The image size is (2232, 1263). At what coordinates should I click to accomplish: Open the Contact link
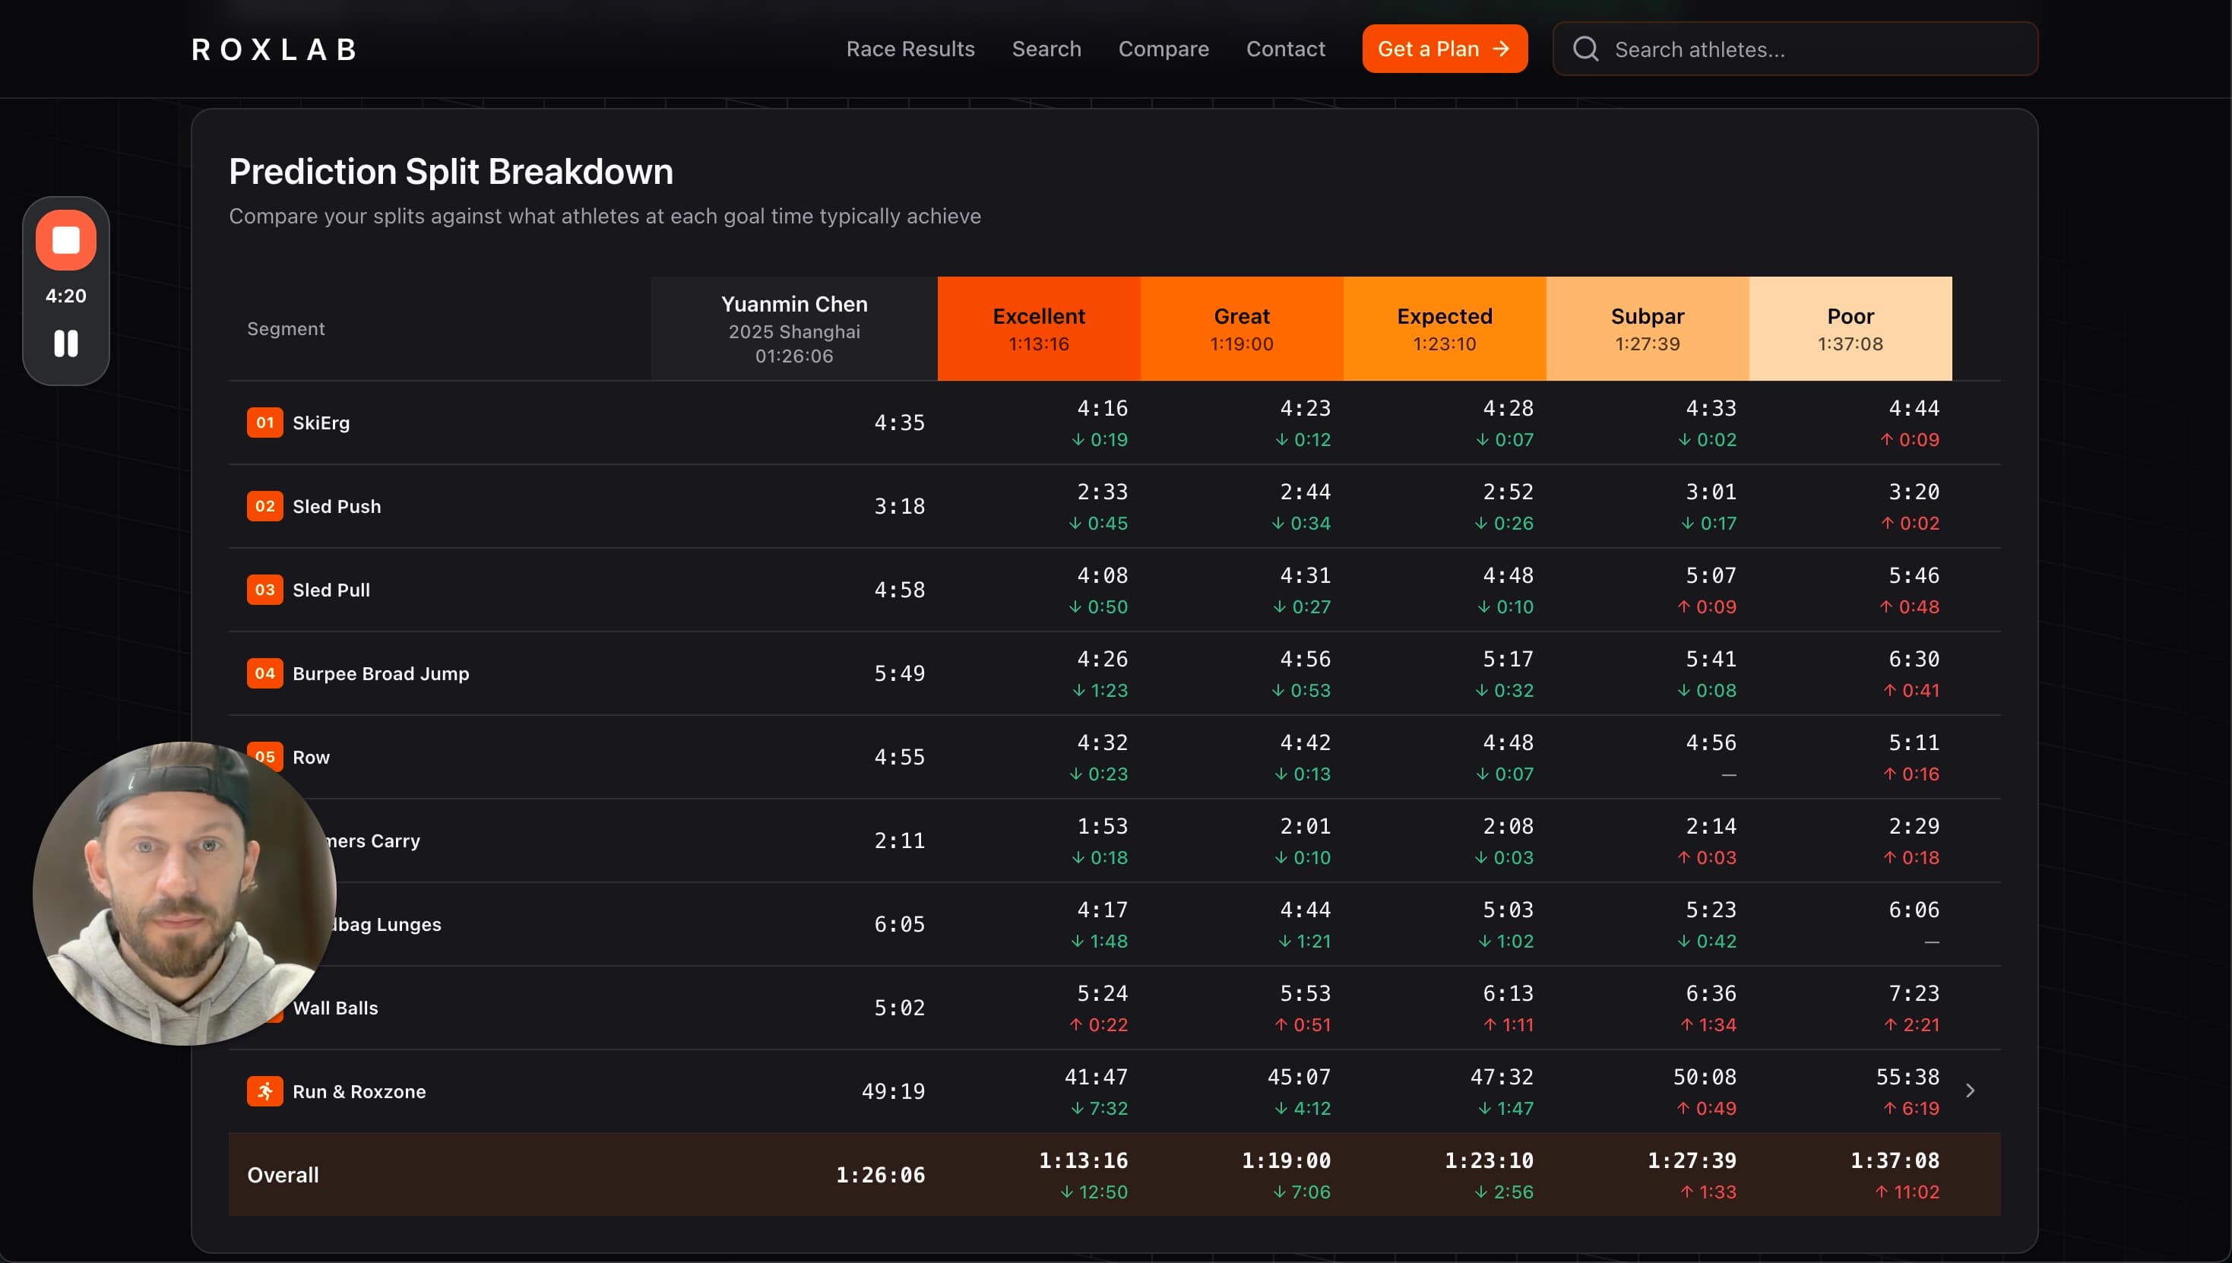[1286, 49]
